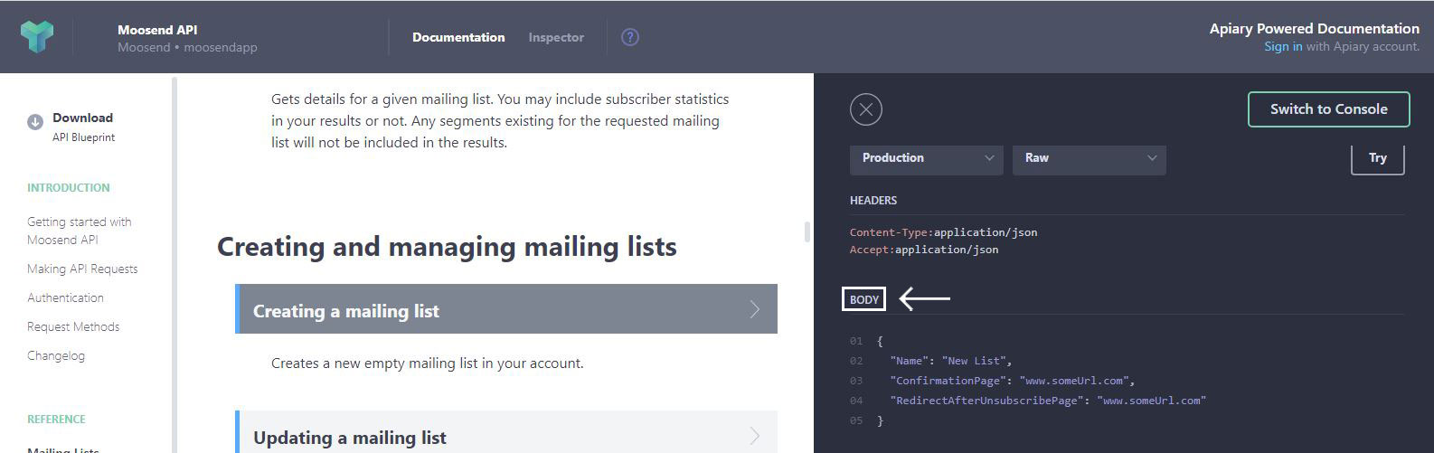1434x453 pixels.
Task: Open the Raw format dropdown
Action: pyautogui.click(x=1090, y=158)
